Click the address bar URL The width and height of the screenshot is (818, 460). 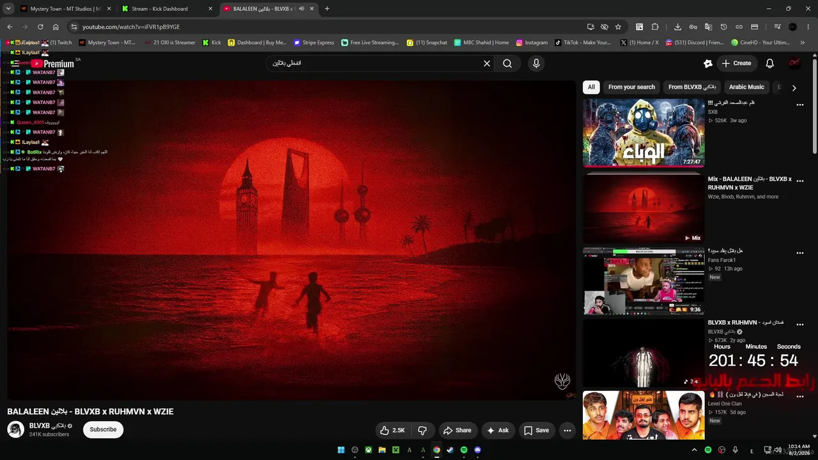tap(131, 27)
